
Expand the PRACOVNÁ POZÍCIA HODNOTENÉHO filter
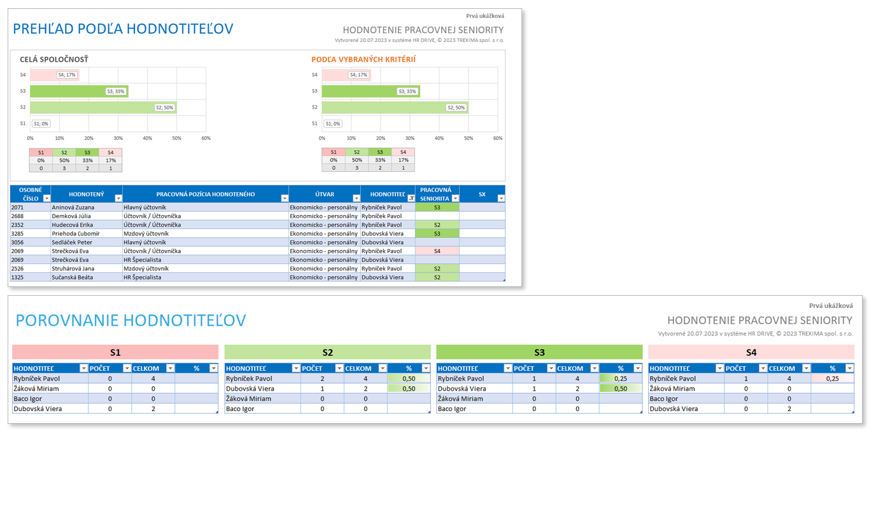tap(284, 199)
